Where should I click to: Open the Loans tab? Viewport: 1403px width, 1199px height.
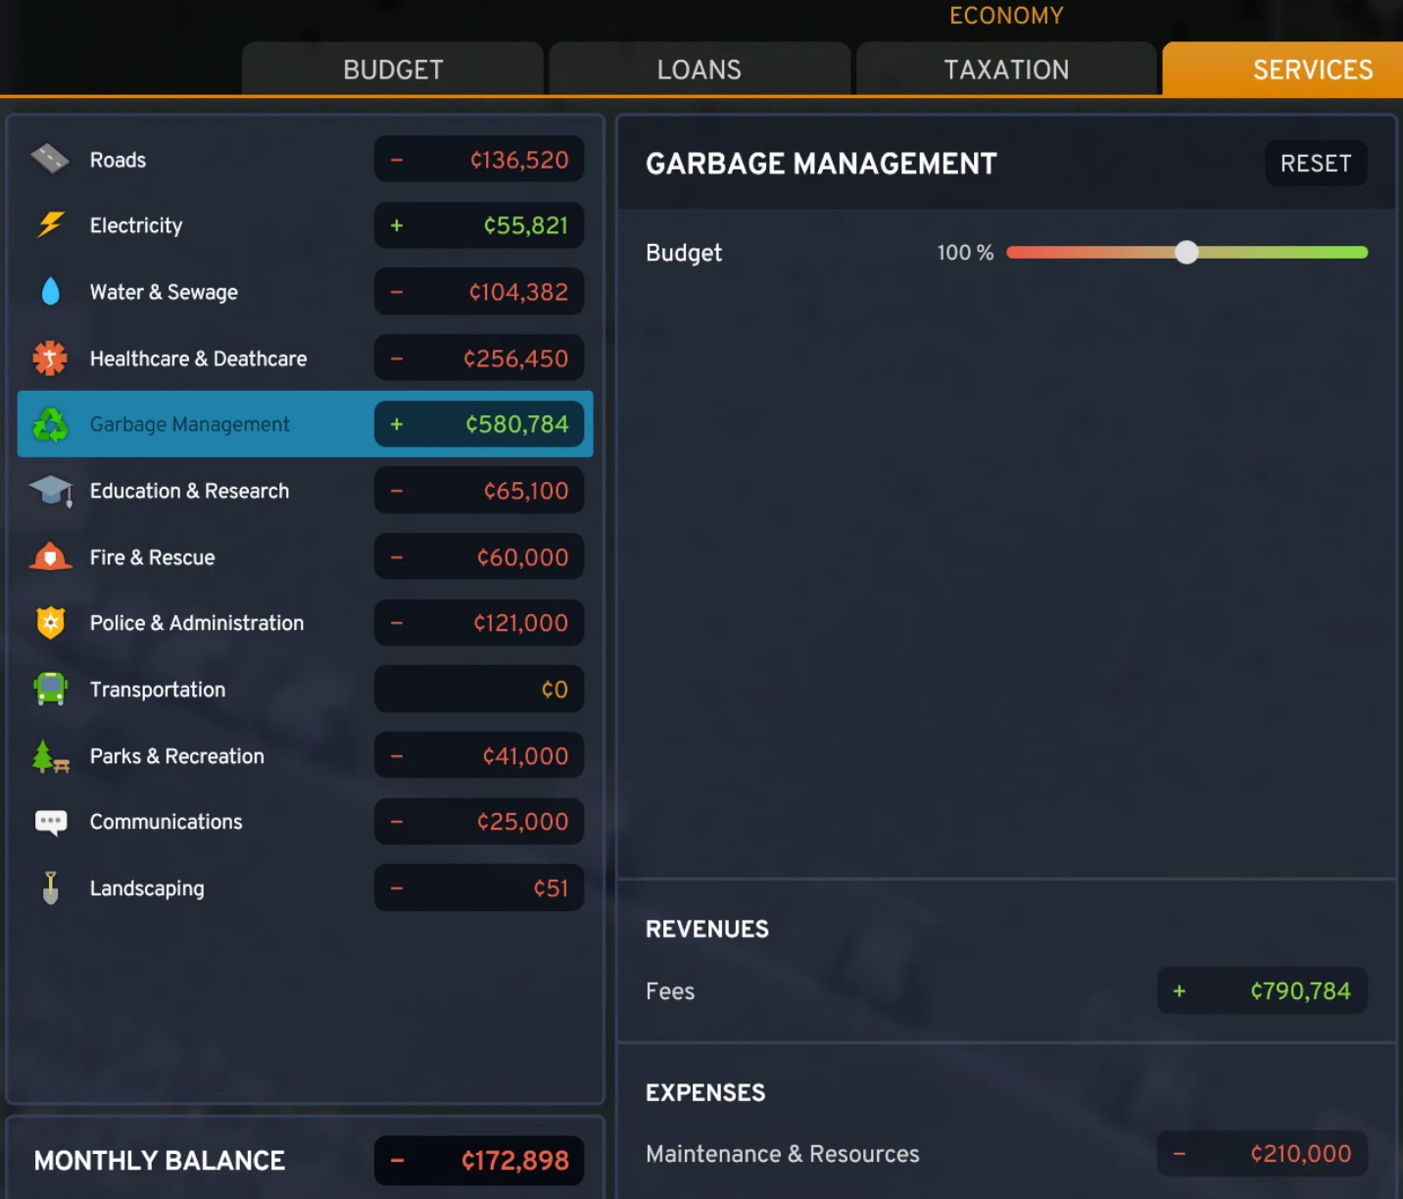(699, 70)
